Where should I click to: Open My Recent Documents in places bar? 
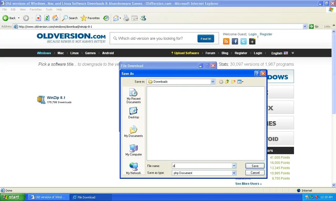coord(134,96)
